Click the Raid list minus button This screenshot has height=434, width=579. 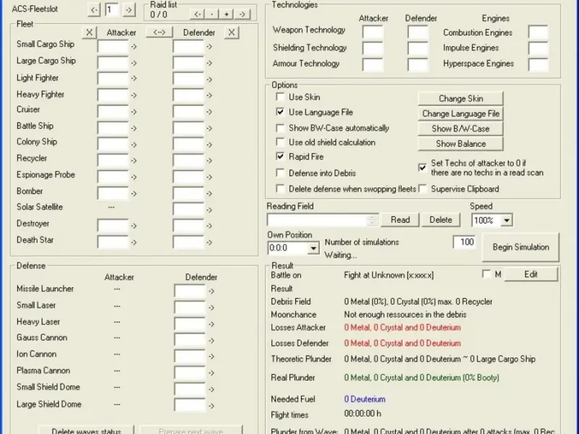(211, 14)
